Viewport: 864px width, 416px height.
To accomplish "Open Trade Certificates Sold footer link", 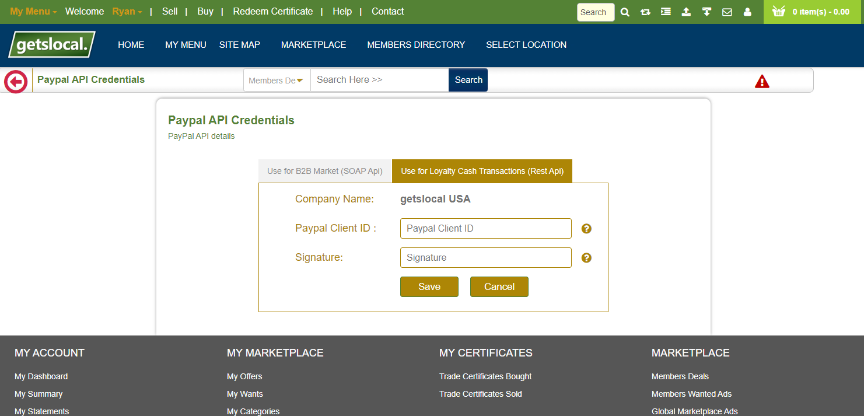I will (481, 394).
